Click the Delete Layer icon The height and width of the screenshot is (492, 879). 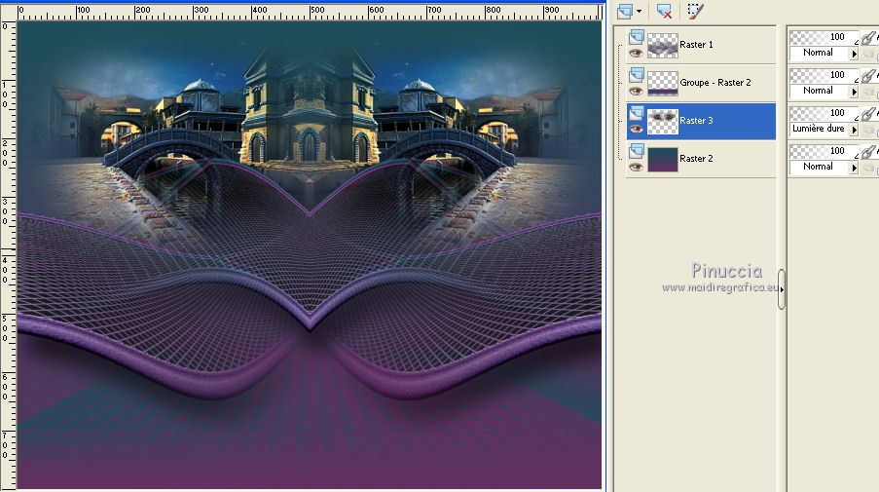pos(664,11)
